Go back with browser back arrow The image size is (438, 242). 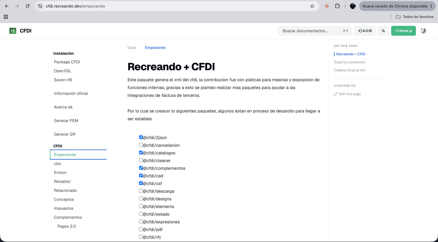pos(7,6)
